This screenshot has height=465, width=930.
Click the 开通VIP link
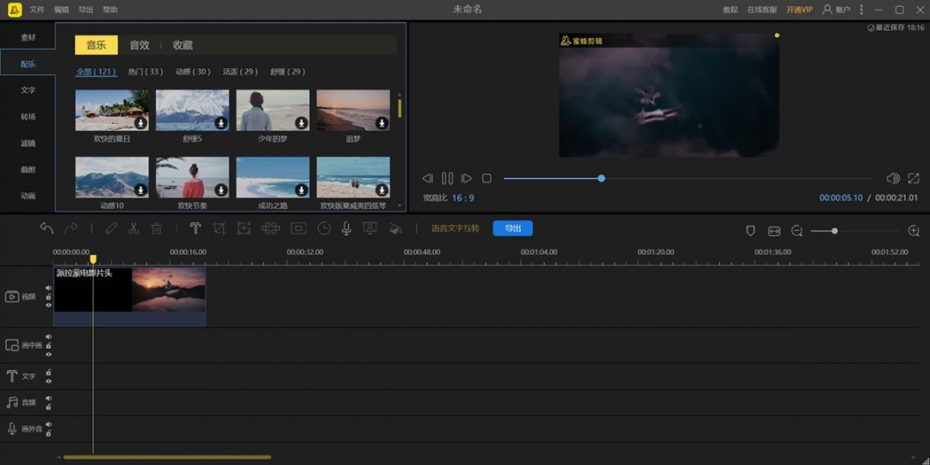click(x=799, y=9)
